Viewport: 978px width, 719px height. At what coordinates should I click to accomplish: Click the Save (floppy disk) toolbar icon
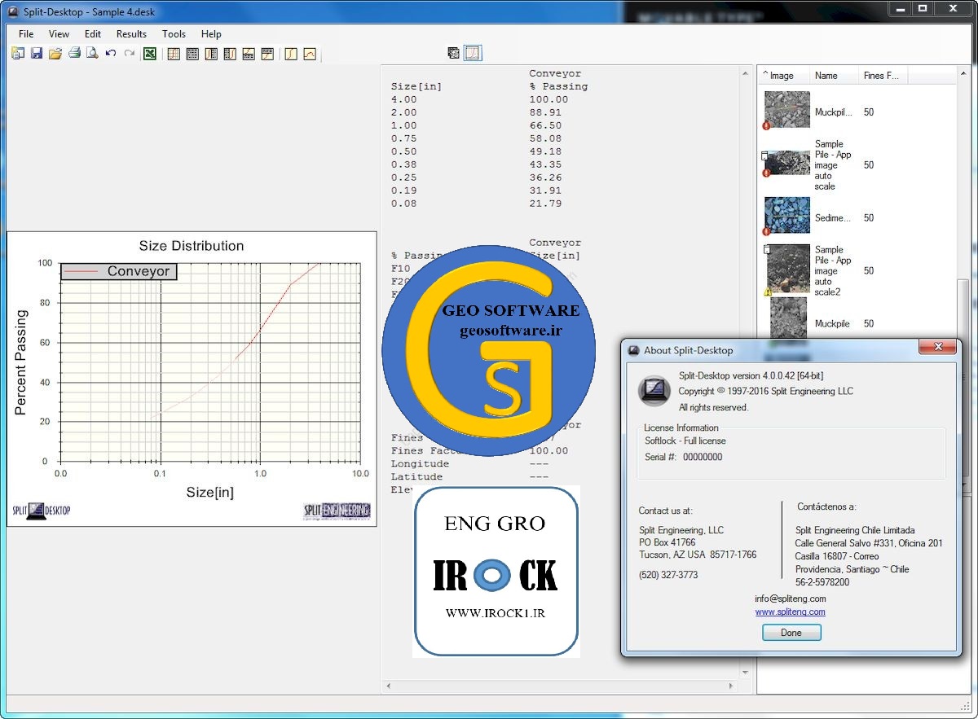pyautogui.click(x=37, y=54)
